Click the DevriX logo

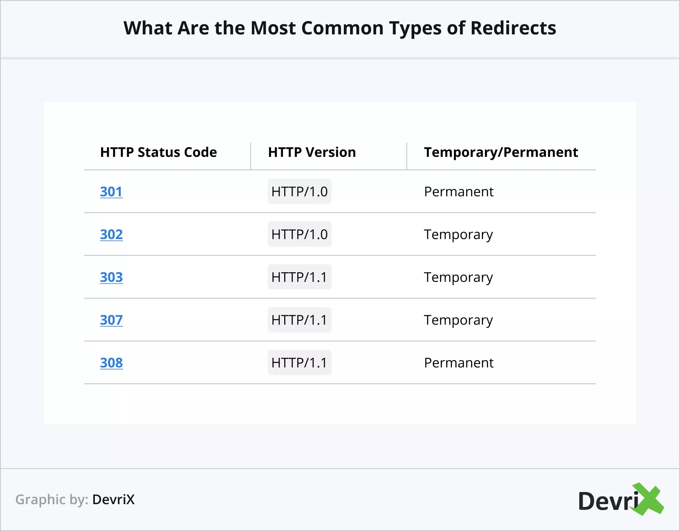[x=621, y=499]
